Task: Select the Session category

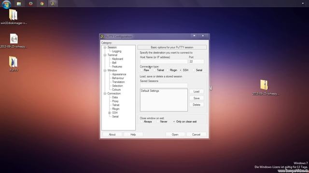Action: click(112, 47)
